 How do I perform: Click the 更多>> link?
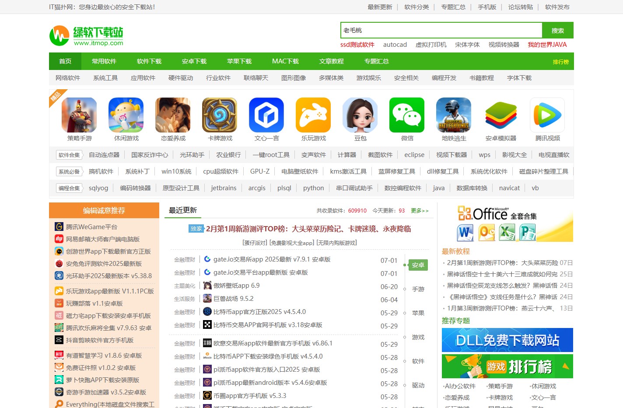coord(420,210)
